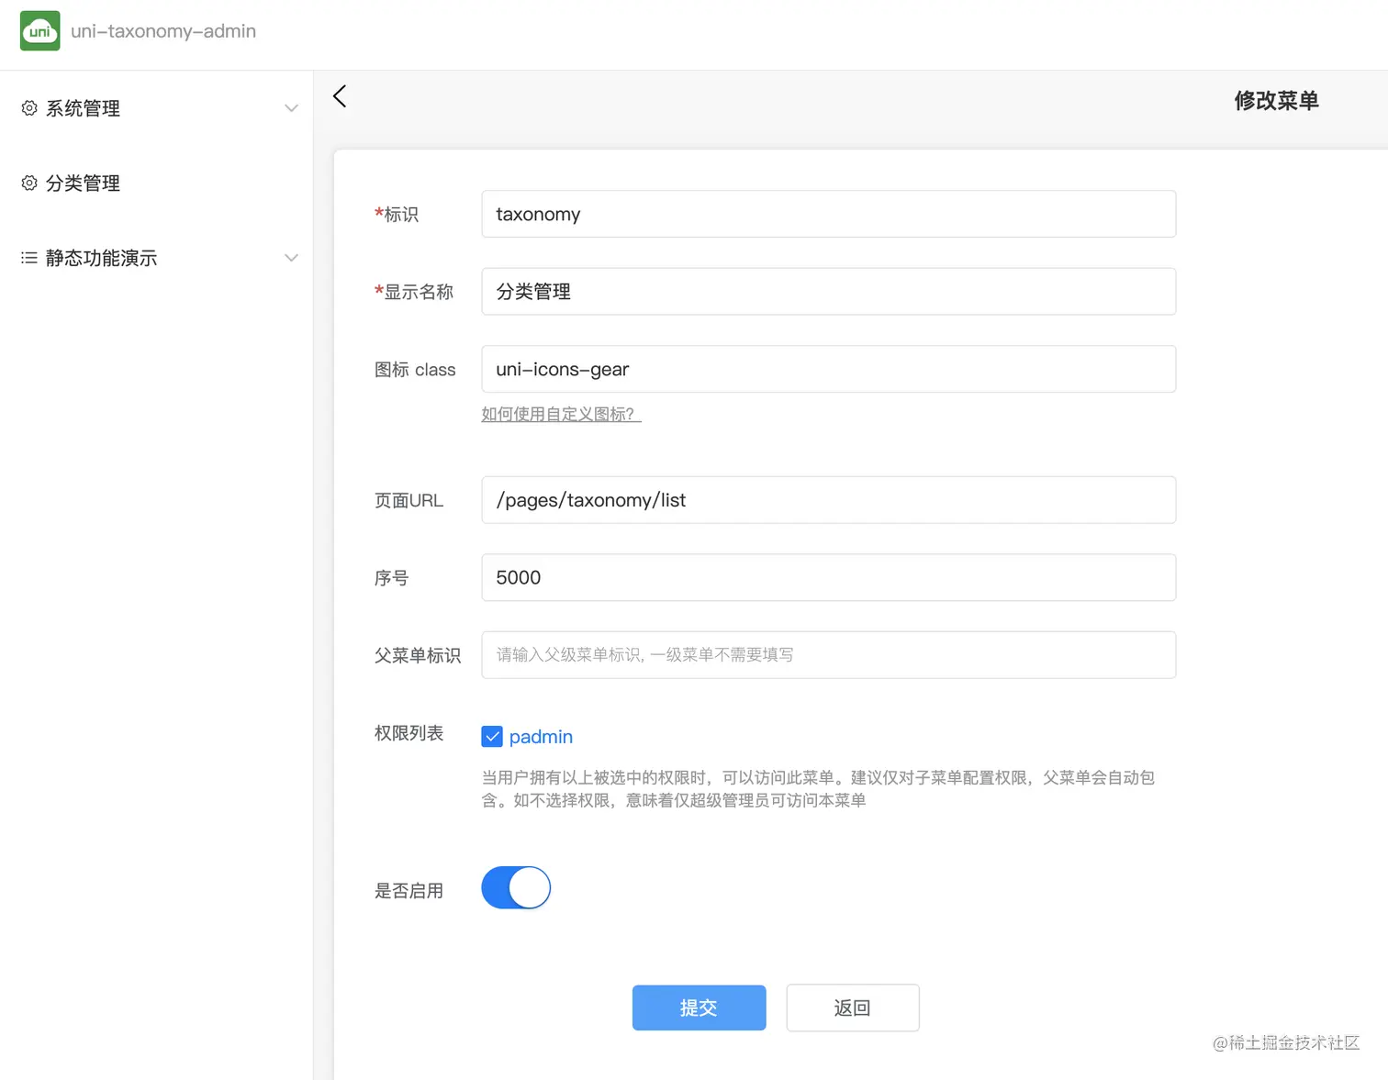Click the green uni logo in top bar

pyautogui.click(x=39, y=30)
